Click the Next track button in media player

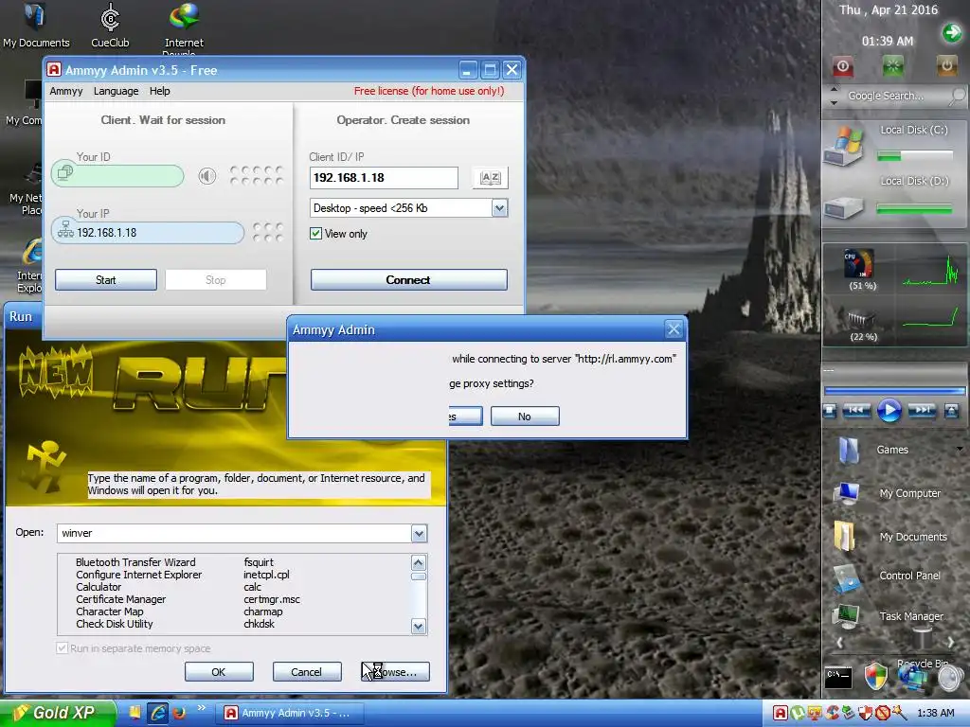922,410
